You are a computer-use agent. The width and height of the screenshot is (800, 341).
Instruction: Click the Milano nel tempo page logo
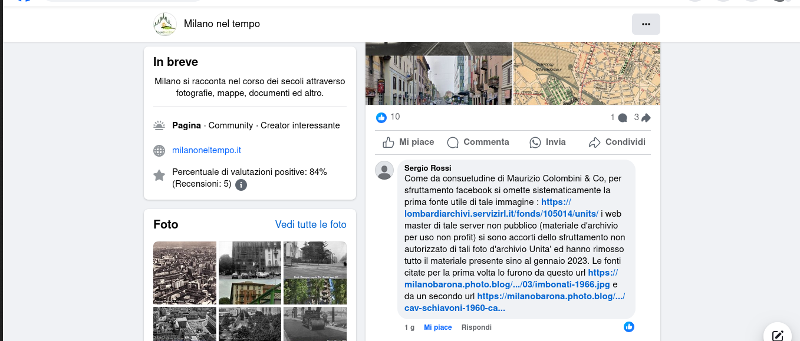tap(164, 24)
